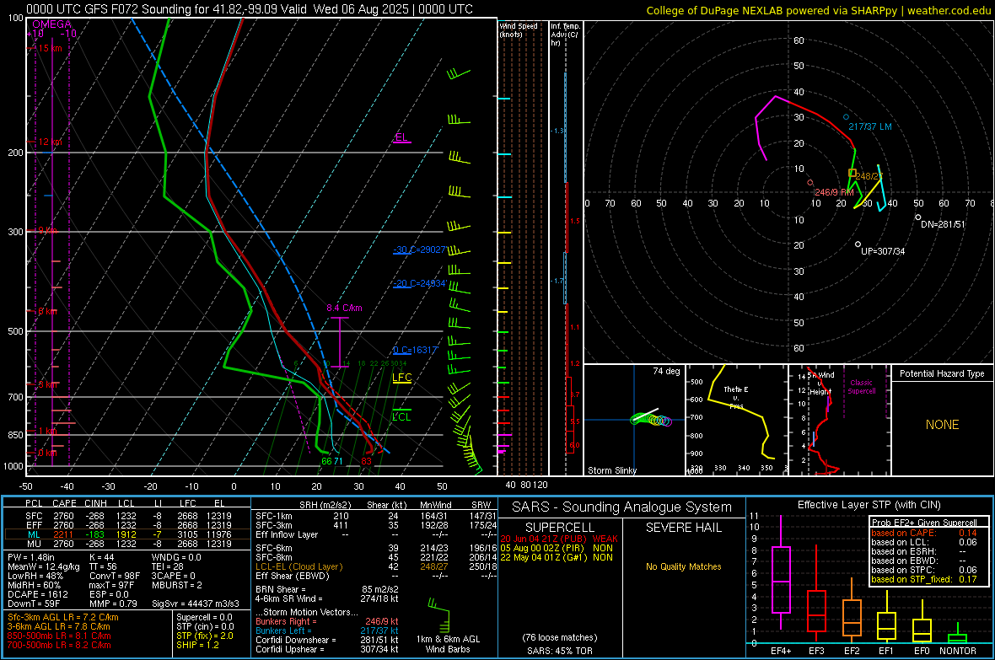This screenshot has width=995, height=660.
Task: Click the SEVERE HAIL column heading
Action: [x=683, y=528]
